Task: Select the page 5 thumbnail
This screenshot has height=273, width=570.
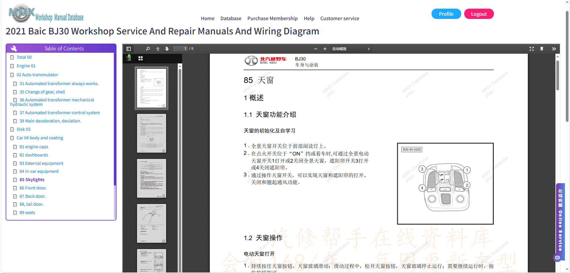Action: pos(152,261)
